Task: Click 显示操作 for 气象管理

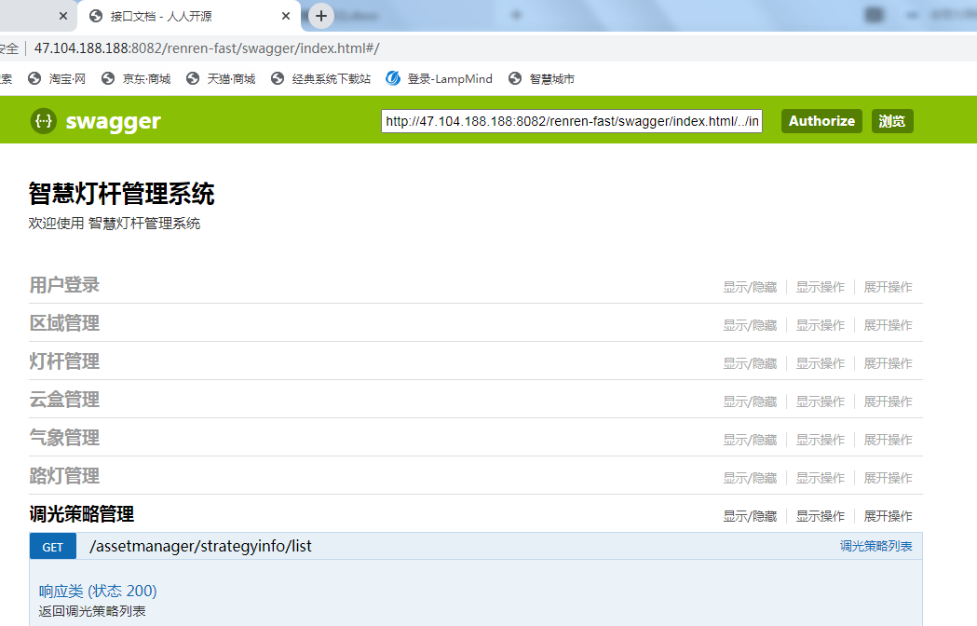Action: (821, 440)
